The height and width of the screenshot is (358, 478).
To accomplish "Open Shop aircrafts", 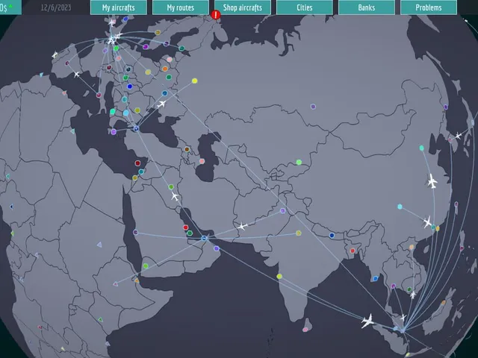I will pos(242,7).
